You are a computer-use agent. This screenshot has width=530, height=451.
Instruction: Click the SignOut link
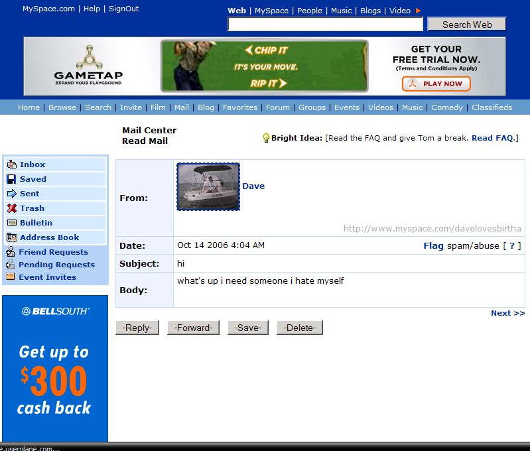coord(124,9)
